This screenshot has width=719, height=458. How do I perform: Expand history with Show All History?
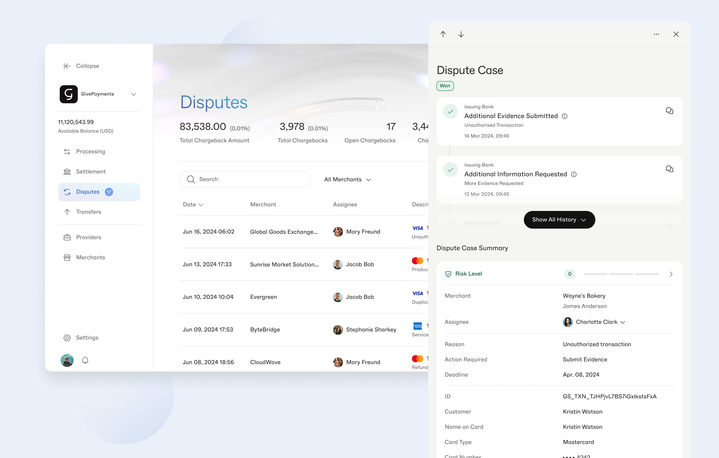click(559, 220)
